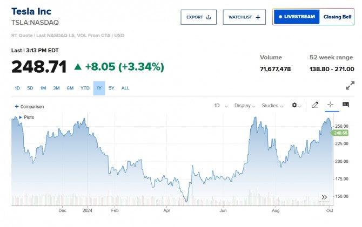
Task: Add TSLA to Watchlist
Action: click(x=244, y=17)
